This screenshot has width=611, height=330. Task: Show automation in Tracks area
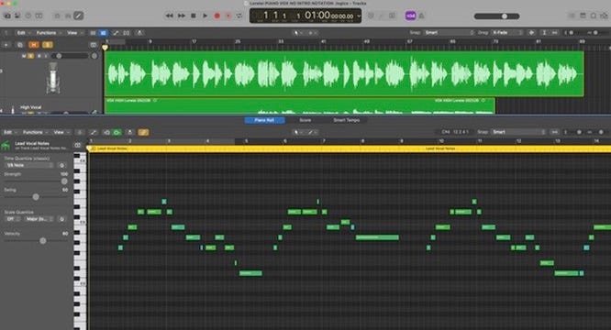[x=116, y=33]
